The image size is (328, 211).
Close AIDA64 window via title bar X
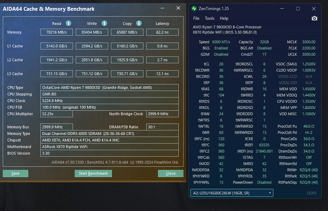pyautogui.click(x=178, y=8)
